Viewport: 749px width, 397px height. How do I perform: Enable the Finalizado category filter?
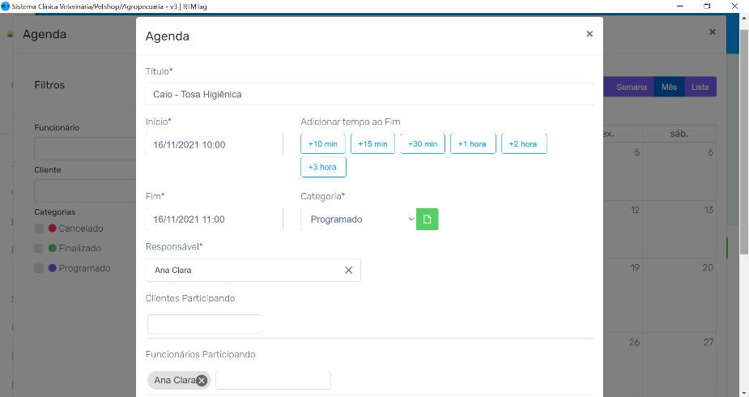pos(39,249)
